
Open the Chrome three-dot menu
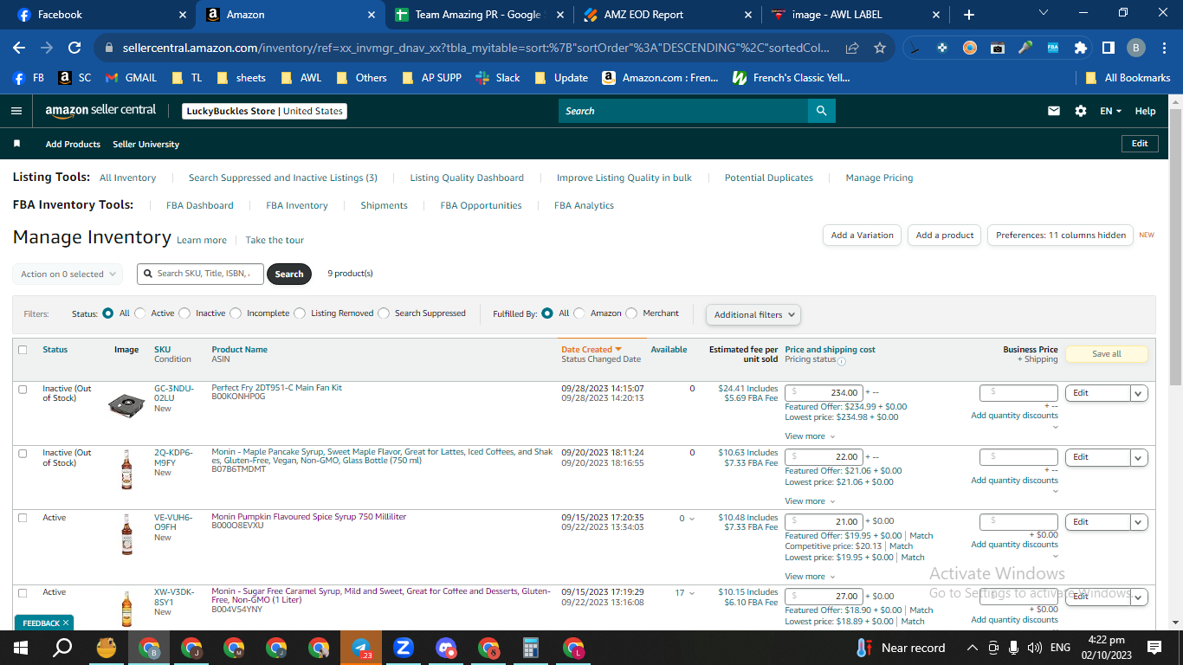point(1164,48)
